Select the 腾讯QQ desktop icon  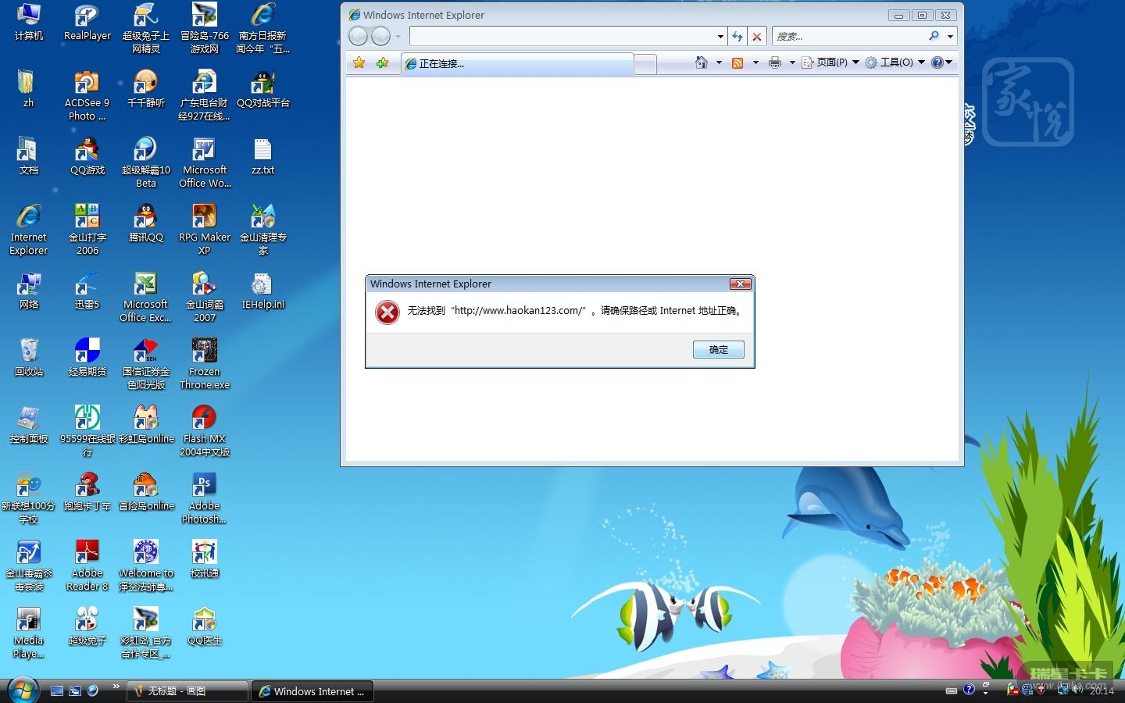tap(146, 223)
